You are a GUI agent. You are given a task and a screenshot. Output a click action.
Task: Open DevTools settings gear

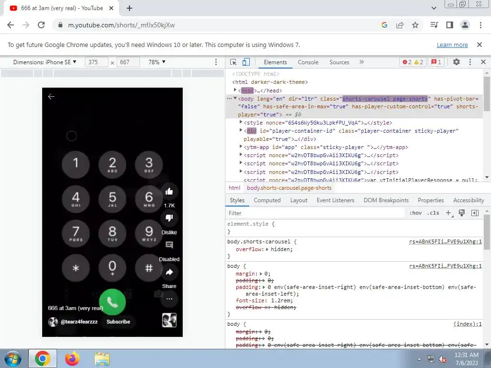(x=456, y=62)
